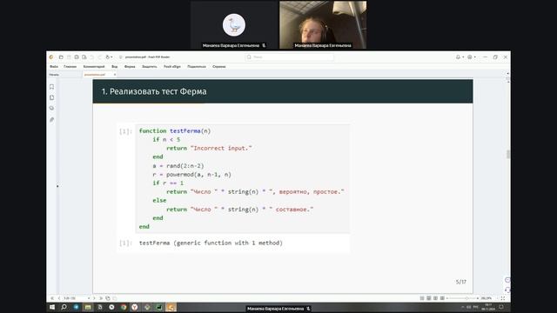The image size is (557, 313).
Task: Open the dropdown arrow beside Hand tool
Action: coord(111,57)
